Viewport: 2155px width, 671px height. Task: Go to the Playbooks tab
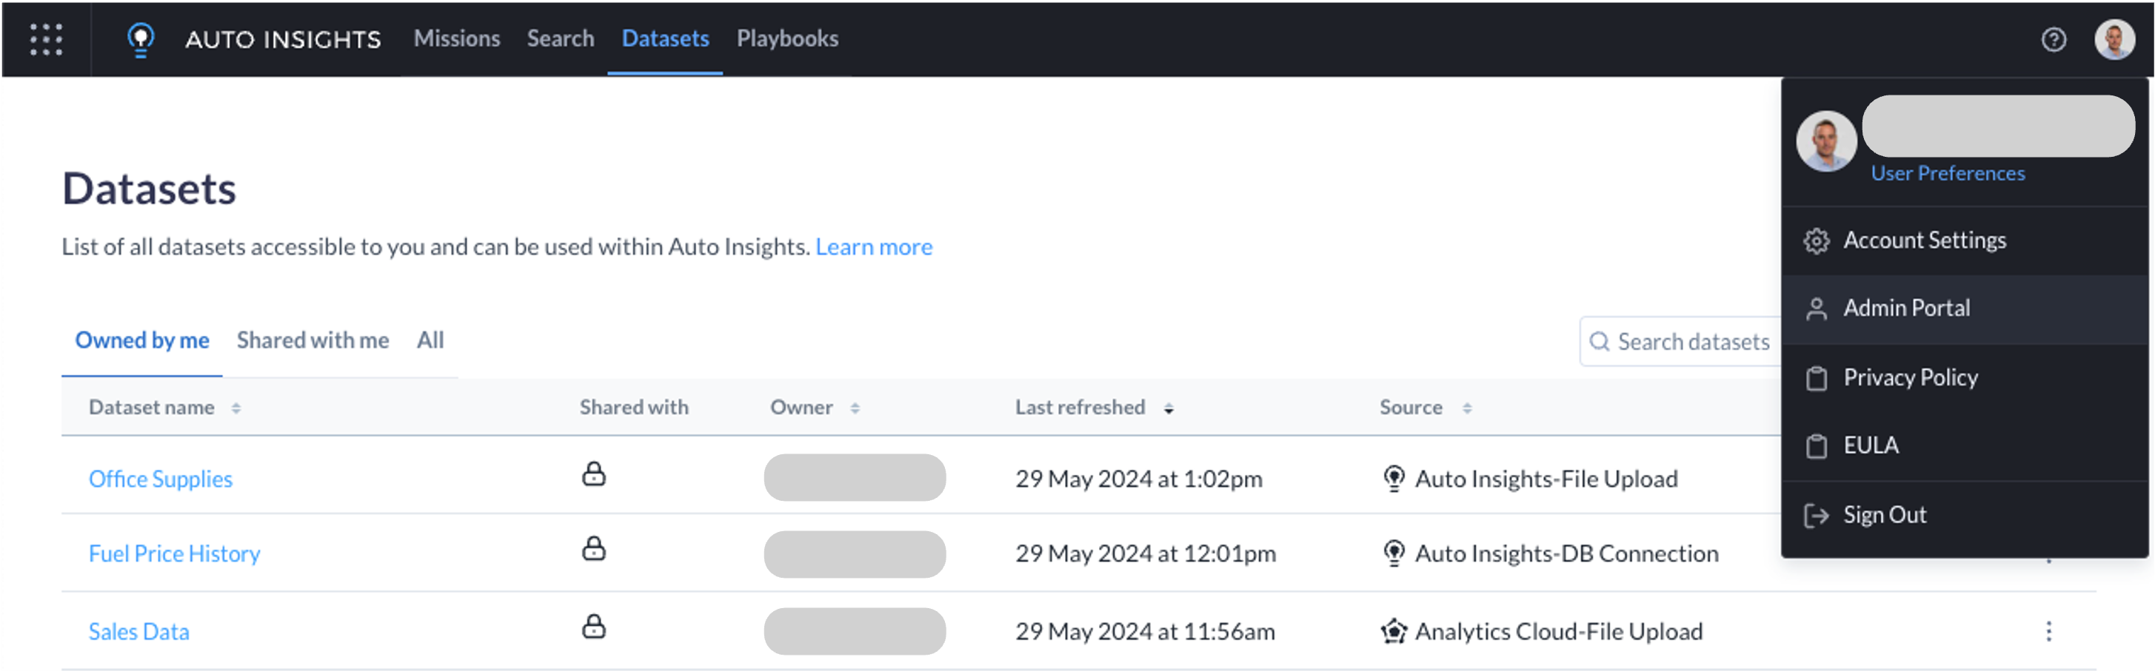(x=787, y=38)
